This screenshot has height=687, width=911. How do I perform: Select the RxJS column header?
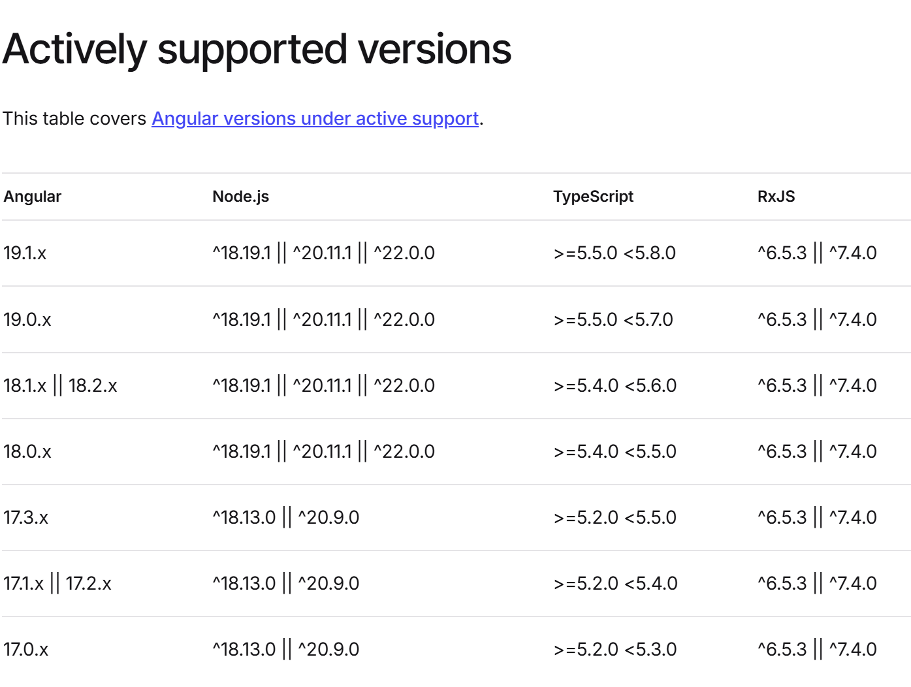click(x=776, y=197)
